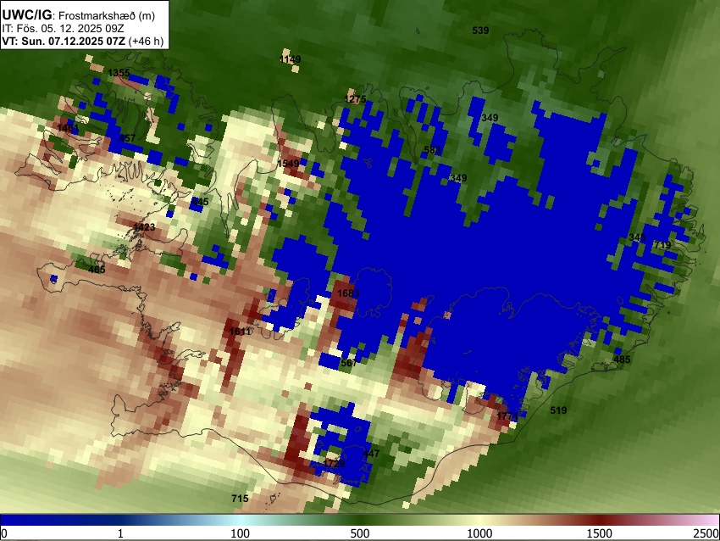The image size is (720, 541).
Task: Click the 465 map value
Action: pos(97,269)
